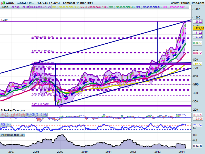Click the candlestick icon beside GOOG title
This screenshot has height=154, width=205.
[x=3, y=3]
